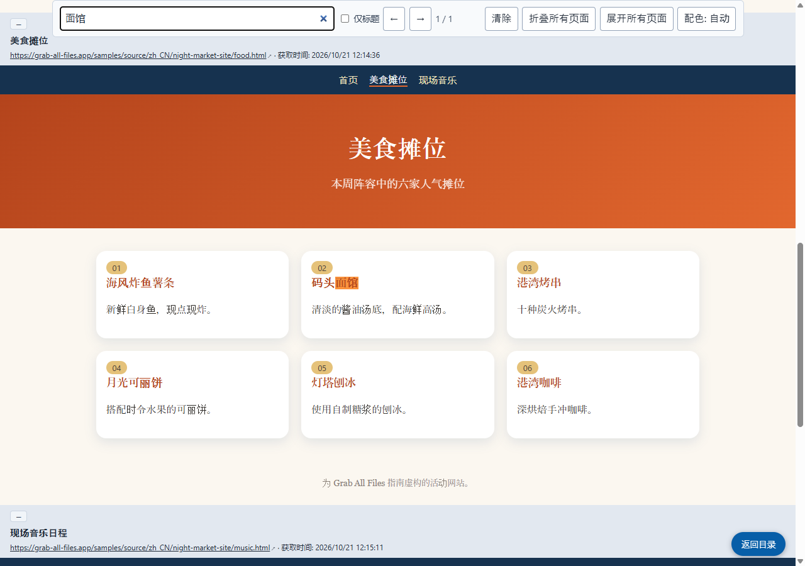Click the 1 / 1 match counter
The image size is (805, 566).
[444, 19]
